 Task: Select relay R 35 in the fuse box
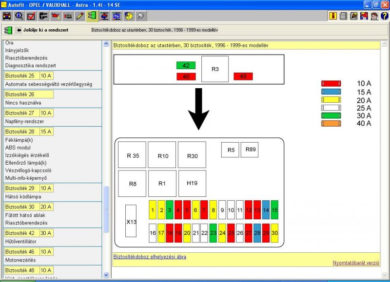(x=132, y=155)
